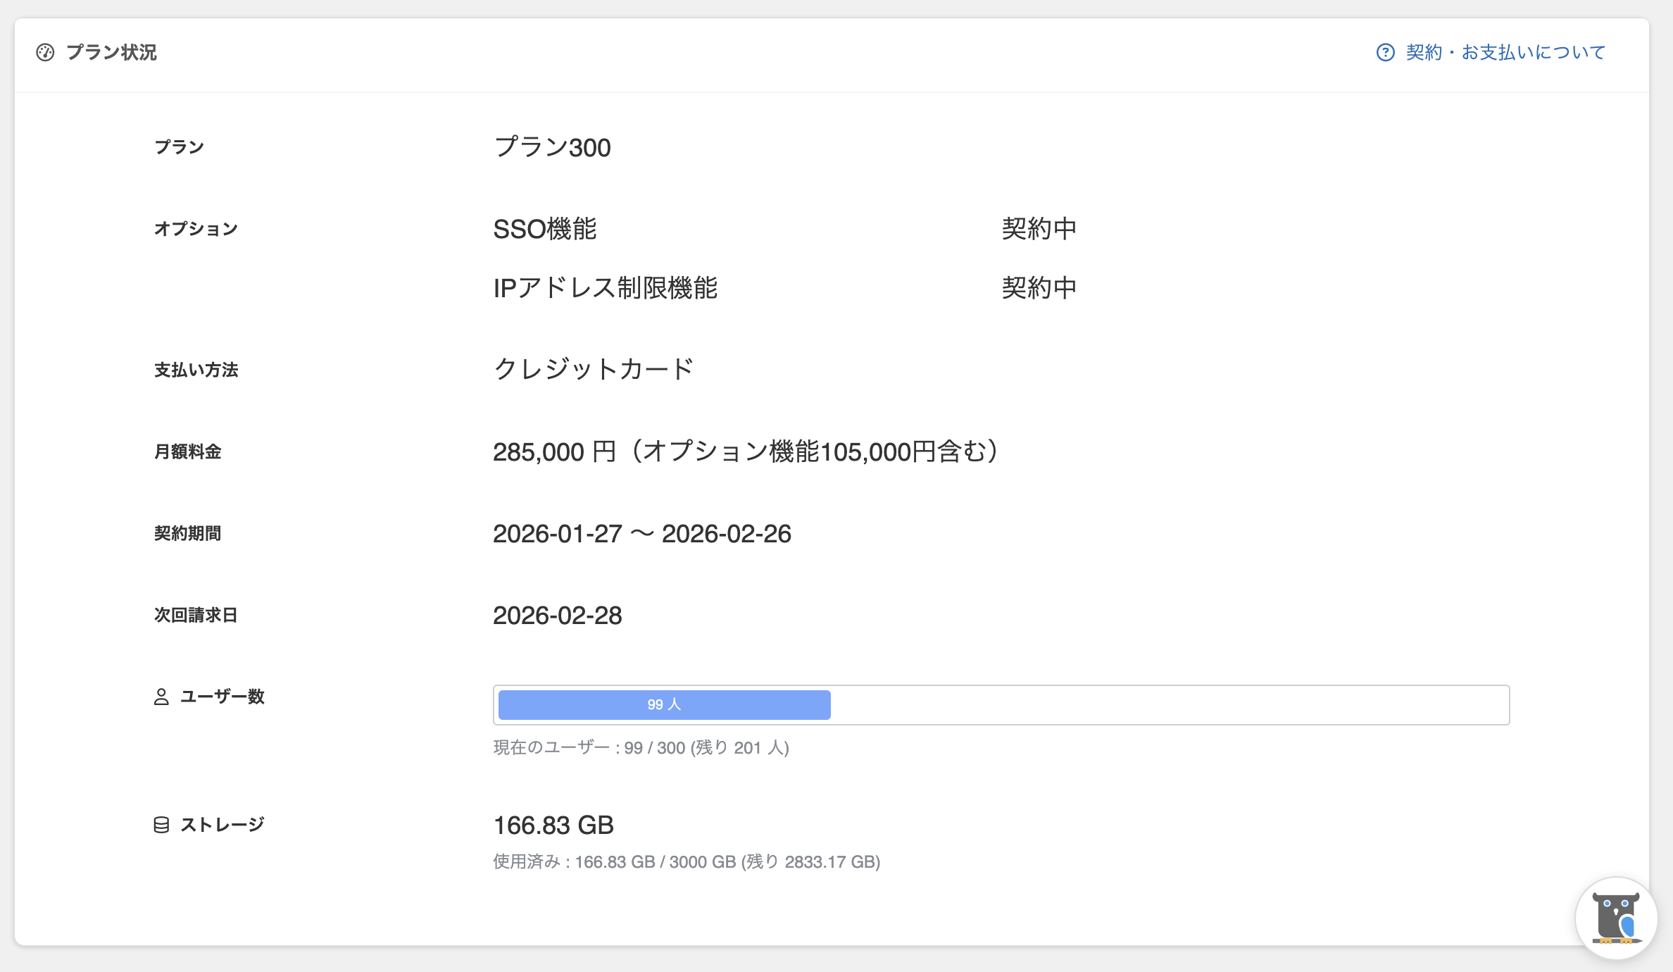The height and width of the screenshot is (972, 1673).
Task: Click 契約中 status next to IPアドレス制限機能
Action: click(x=1039, y=288)
